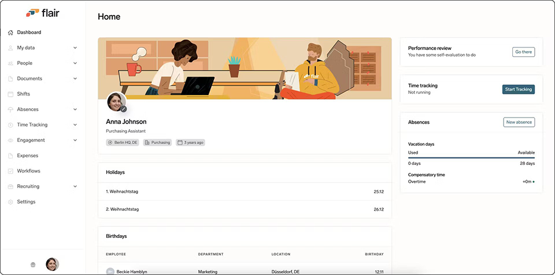Click the building icon in Purchasing tag
555x275 pixels.
147,142
